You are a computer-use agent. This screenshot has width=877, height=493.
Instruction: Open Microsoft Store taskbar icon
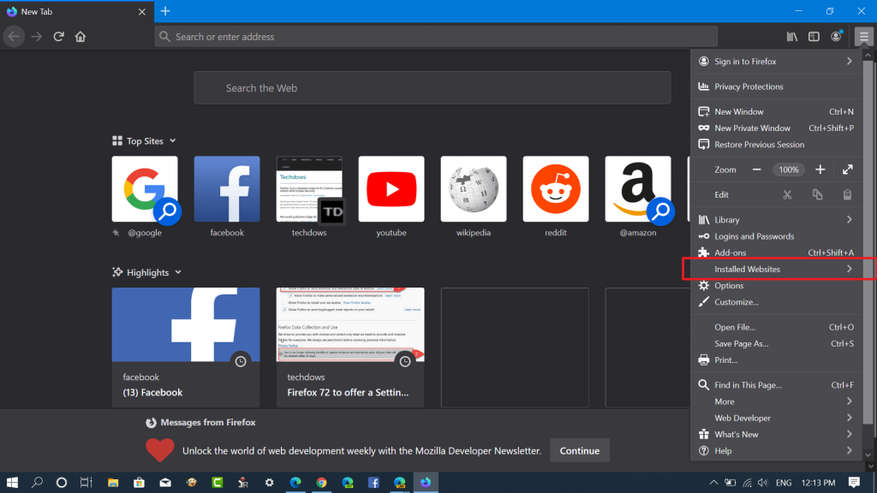pos(139,483)
